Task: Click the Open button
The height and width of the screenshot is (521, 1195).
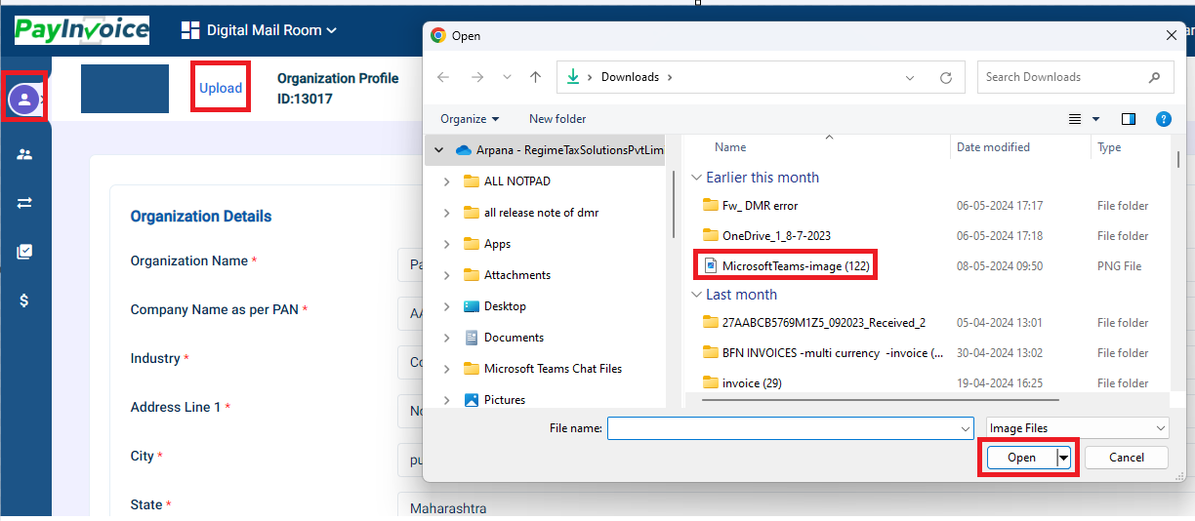Action: point(1021,458)
